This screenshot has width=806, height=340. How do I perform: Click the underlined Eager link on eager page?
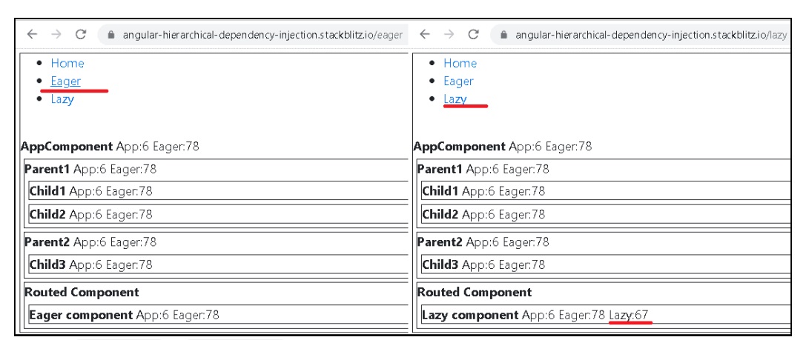[x=65, y=81]
